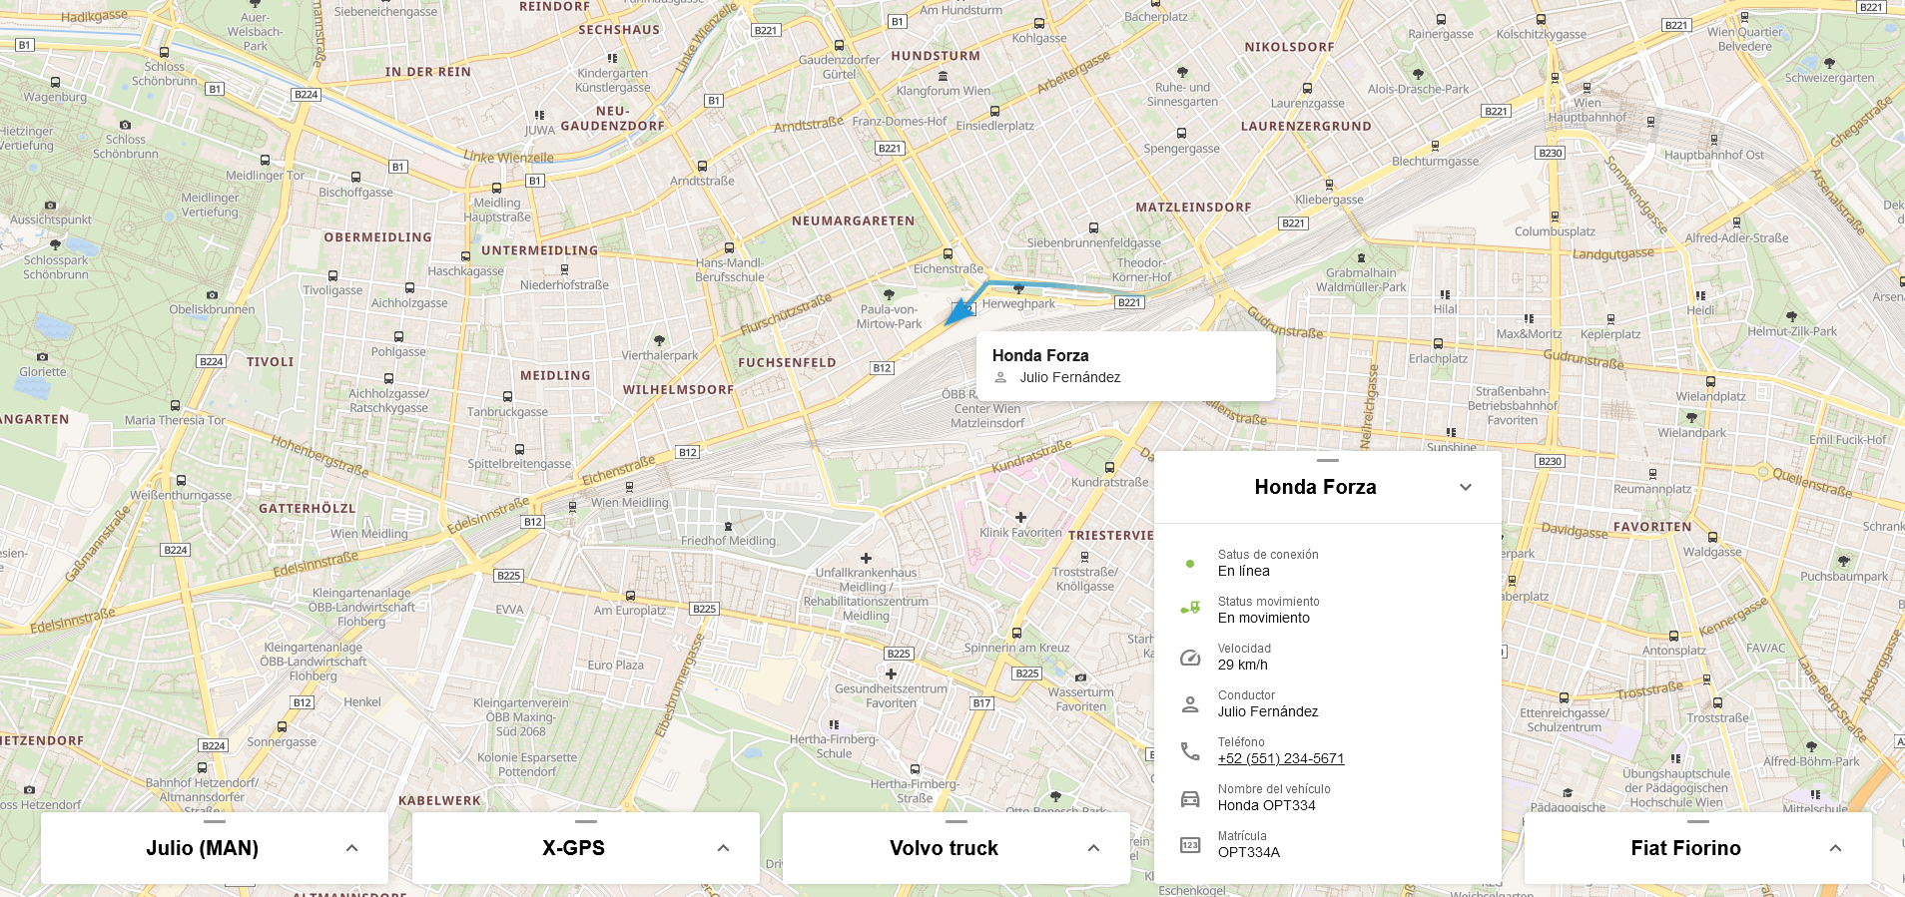Click the person icon in Honda Forza tooltip
The height and width of the screenshot is (897, 1905).
(1000, 377)
